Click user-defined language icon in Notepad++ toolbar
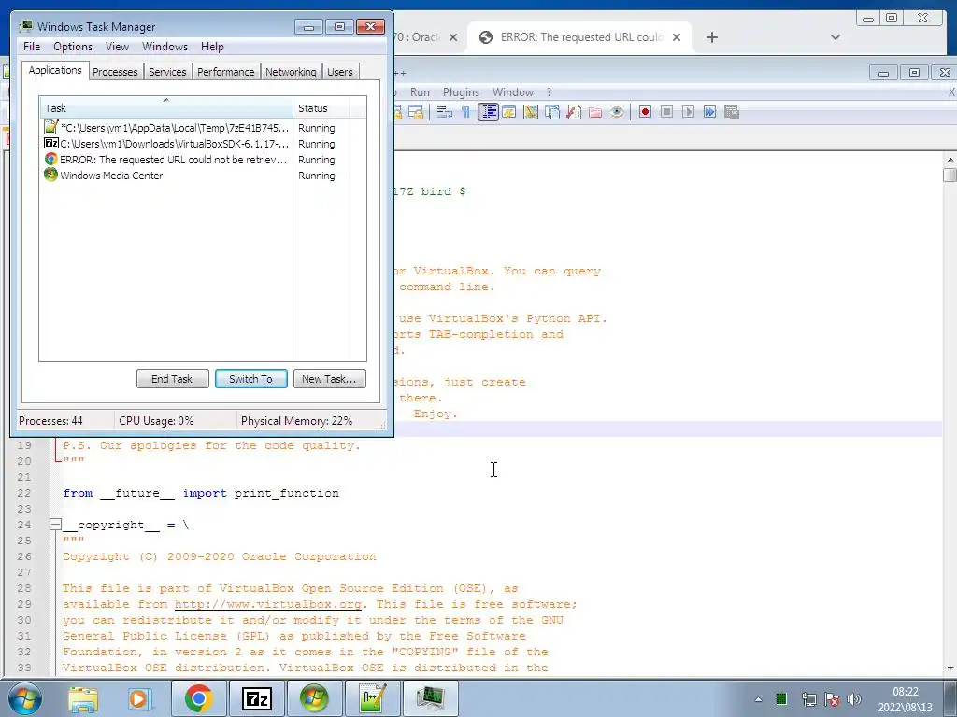This screenshot has height=717, width=957. point(509,112)
